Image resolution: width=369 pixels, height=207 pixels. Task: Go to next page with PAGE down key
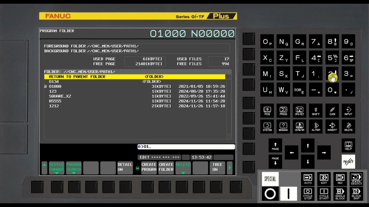click(x=275, y=162)
